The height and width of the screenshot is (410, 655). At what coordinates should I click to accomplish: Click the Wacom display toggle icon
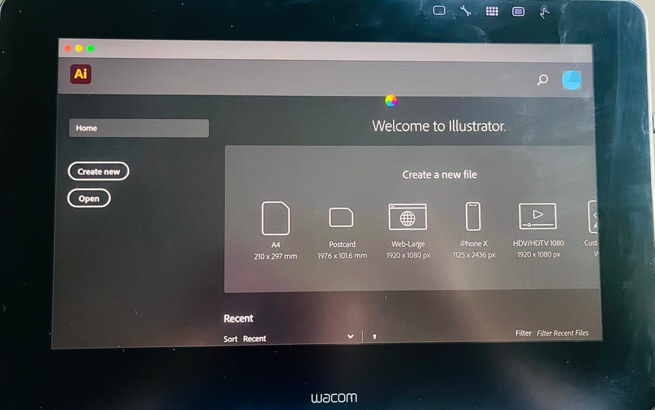pyautogui.click(x=439, y=10)
